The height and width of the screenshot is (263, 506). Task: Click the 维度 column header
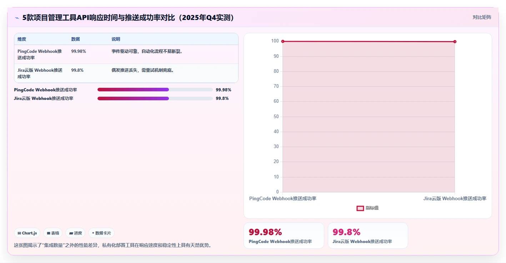click(x=22, y=39)
